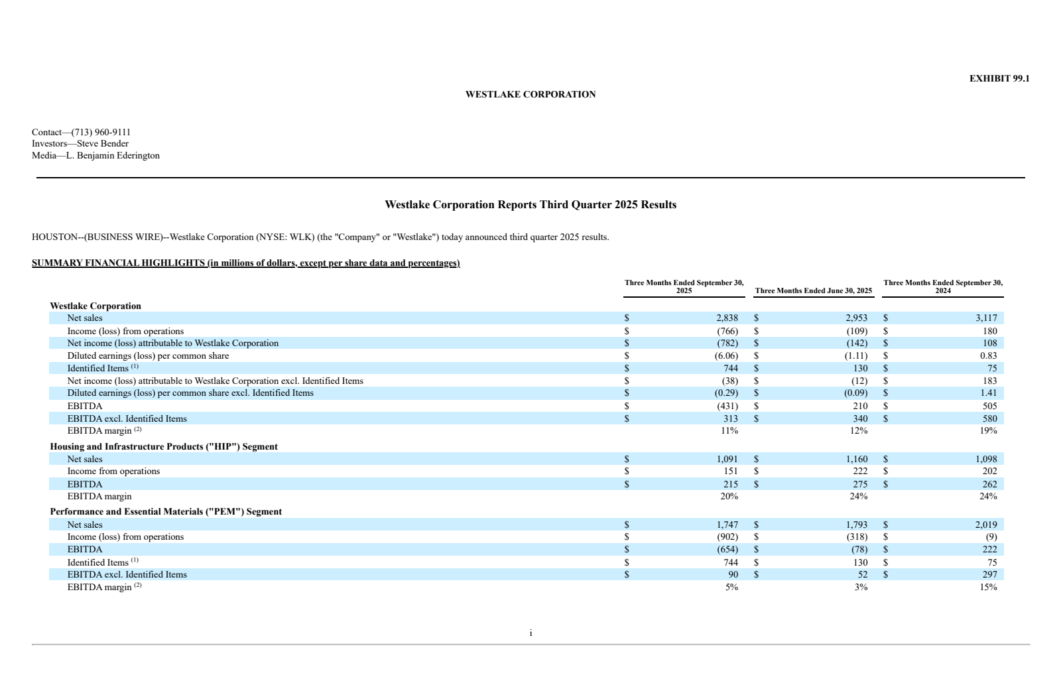Click the Westlake Corporation section label

click(95, 306)
